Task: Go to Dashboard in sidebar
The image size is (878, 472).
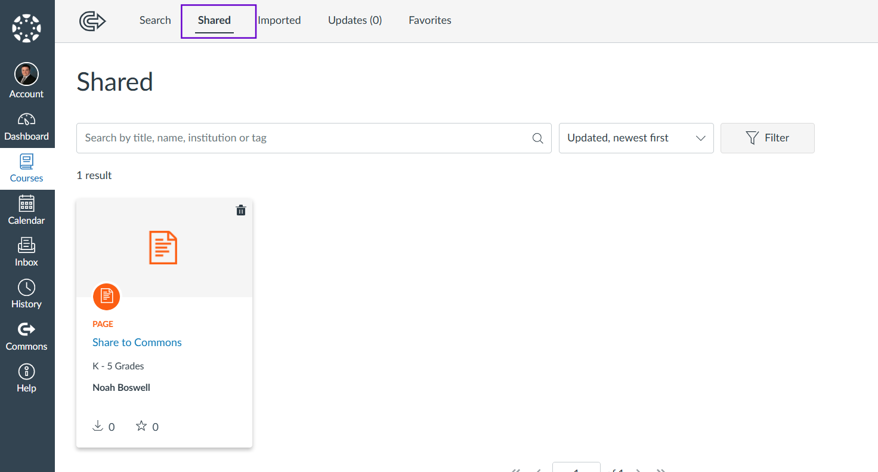Action: pyautogui.click(x=27, y=127)
